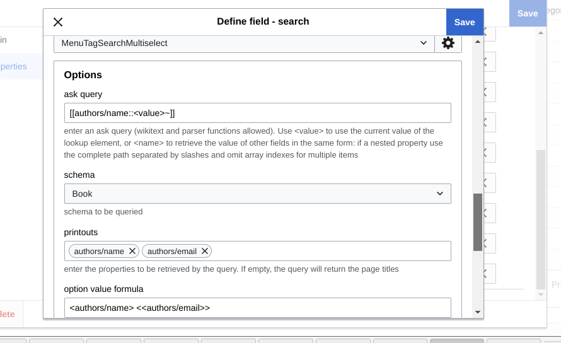Remove the authors/name printout tag
Image resolution: width=561 pixels, height=343 pixels.
click(132, 252)
